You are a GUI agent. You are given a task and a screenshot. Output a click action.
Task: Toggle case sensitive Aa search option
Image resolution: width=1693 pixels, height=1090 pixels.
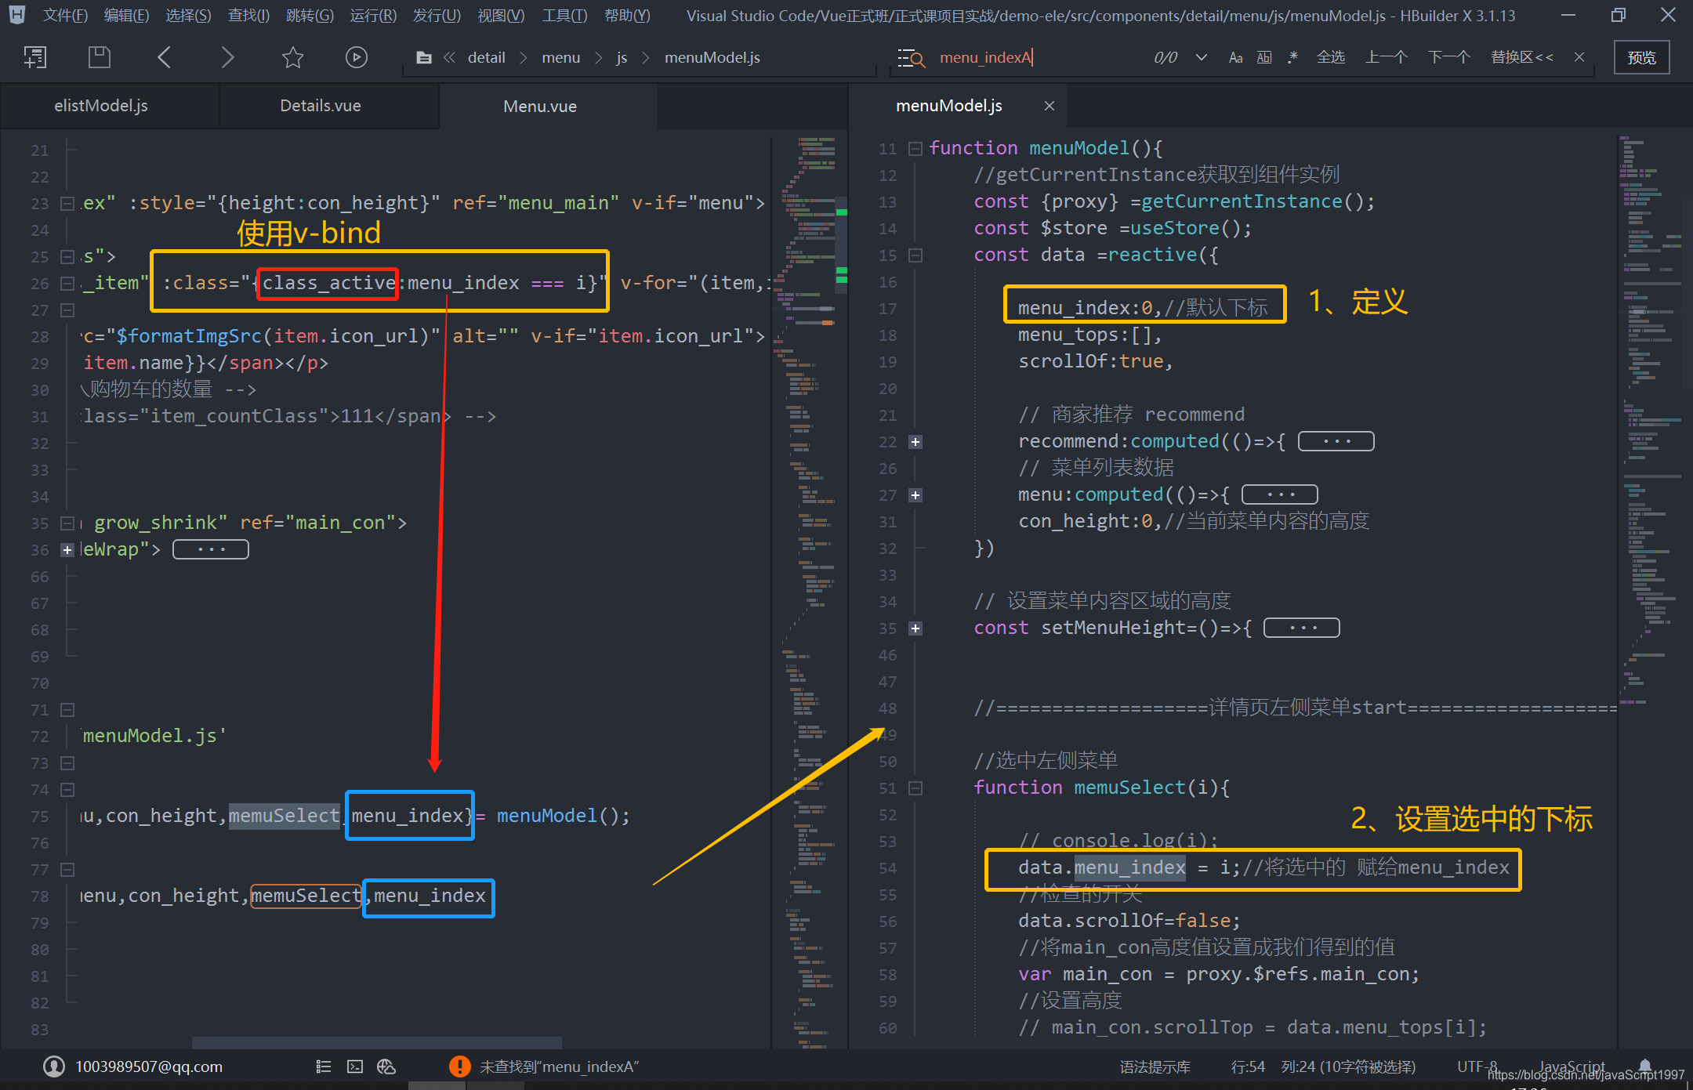(1235, 58)
